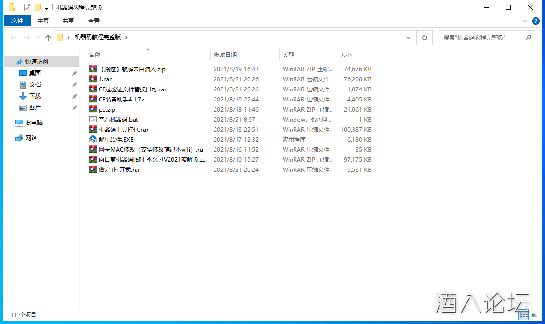Viewport: 545px width, 324px height.
Task: Click the 2021/8/18 11:46 date cell
Action: (x=236, y=110)
